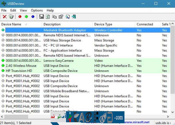Sort list by Device Type column
The height and width of the screenshot is (125, 175).
tap(103, 24)
